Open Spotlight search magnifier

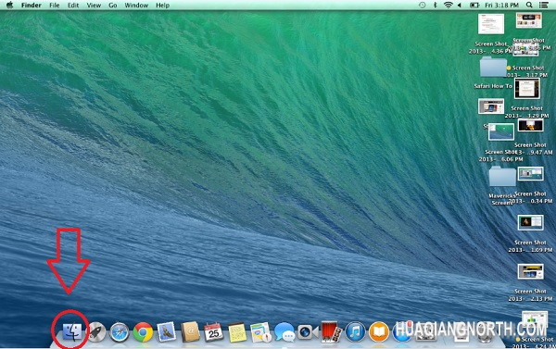pos(529,5)
